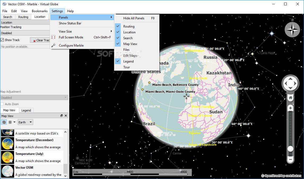The height and width of the screenshot is (179, 304).
Task: Click the Full Screen Mode icon
Action: click(53, 37)
